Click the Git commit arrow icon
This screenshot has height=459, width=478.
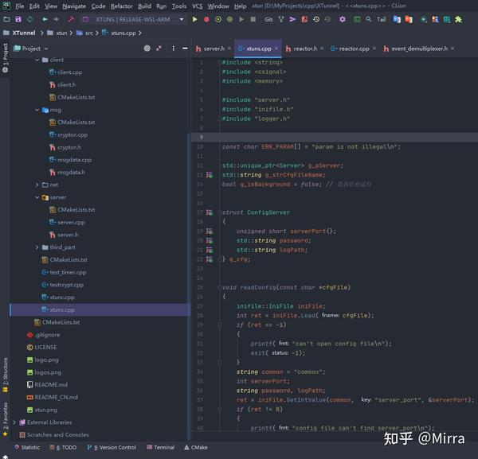[292, 19]
